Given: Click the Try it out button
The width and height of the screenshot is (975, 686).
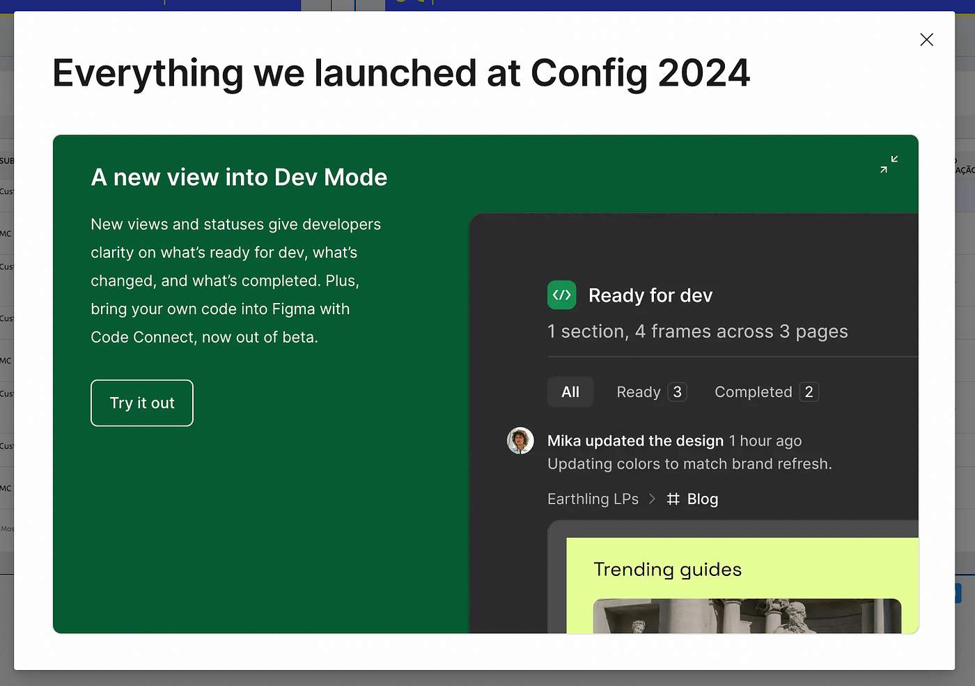Looking at the screenshot, I should (x=142, y=403).
